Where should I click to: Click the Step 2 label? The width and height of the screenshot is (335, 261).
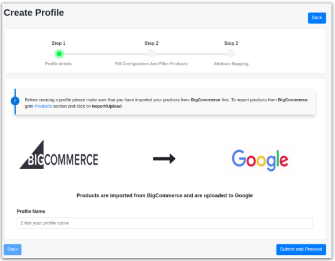(152, 43)
